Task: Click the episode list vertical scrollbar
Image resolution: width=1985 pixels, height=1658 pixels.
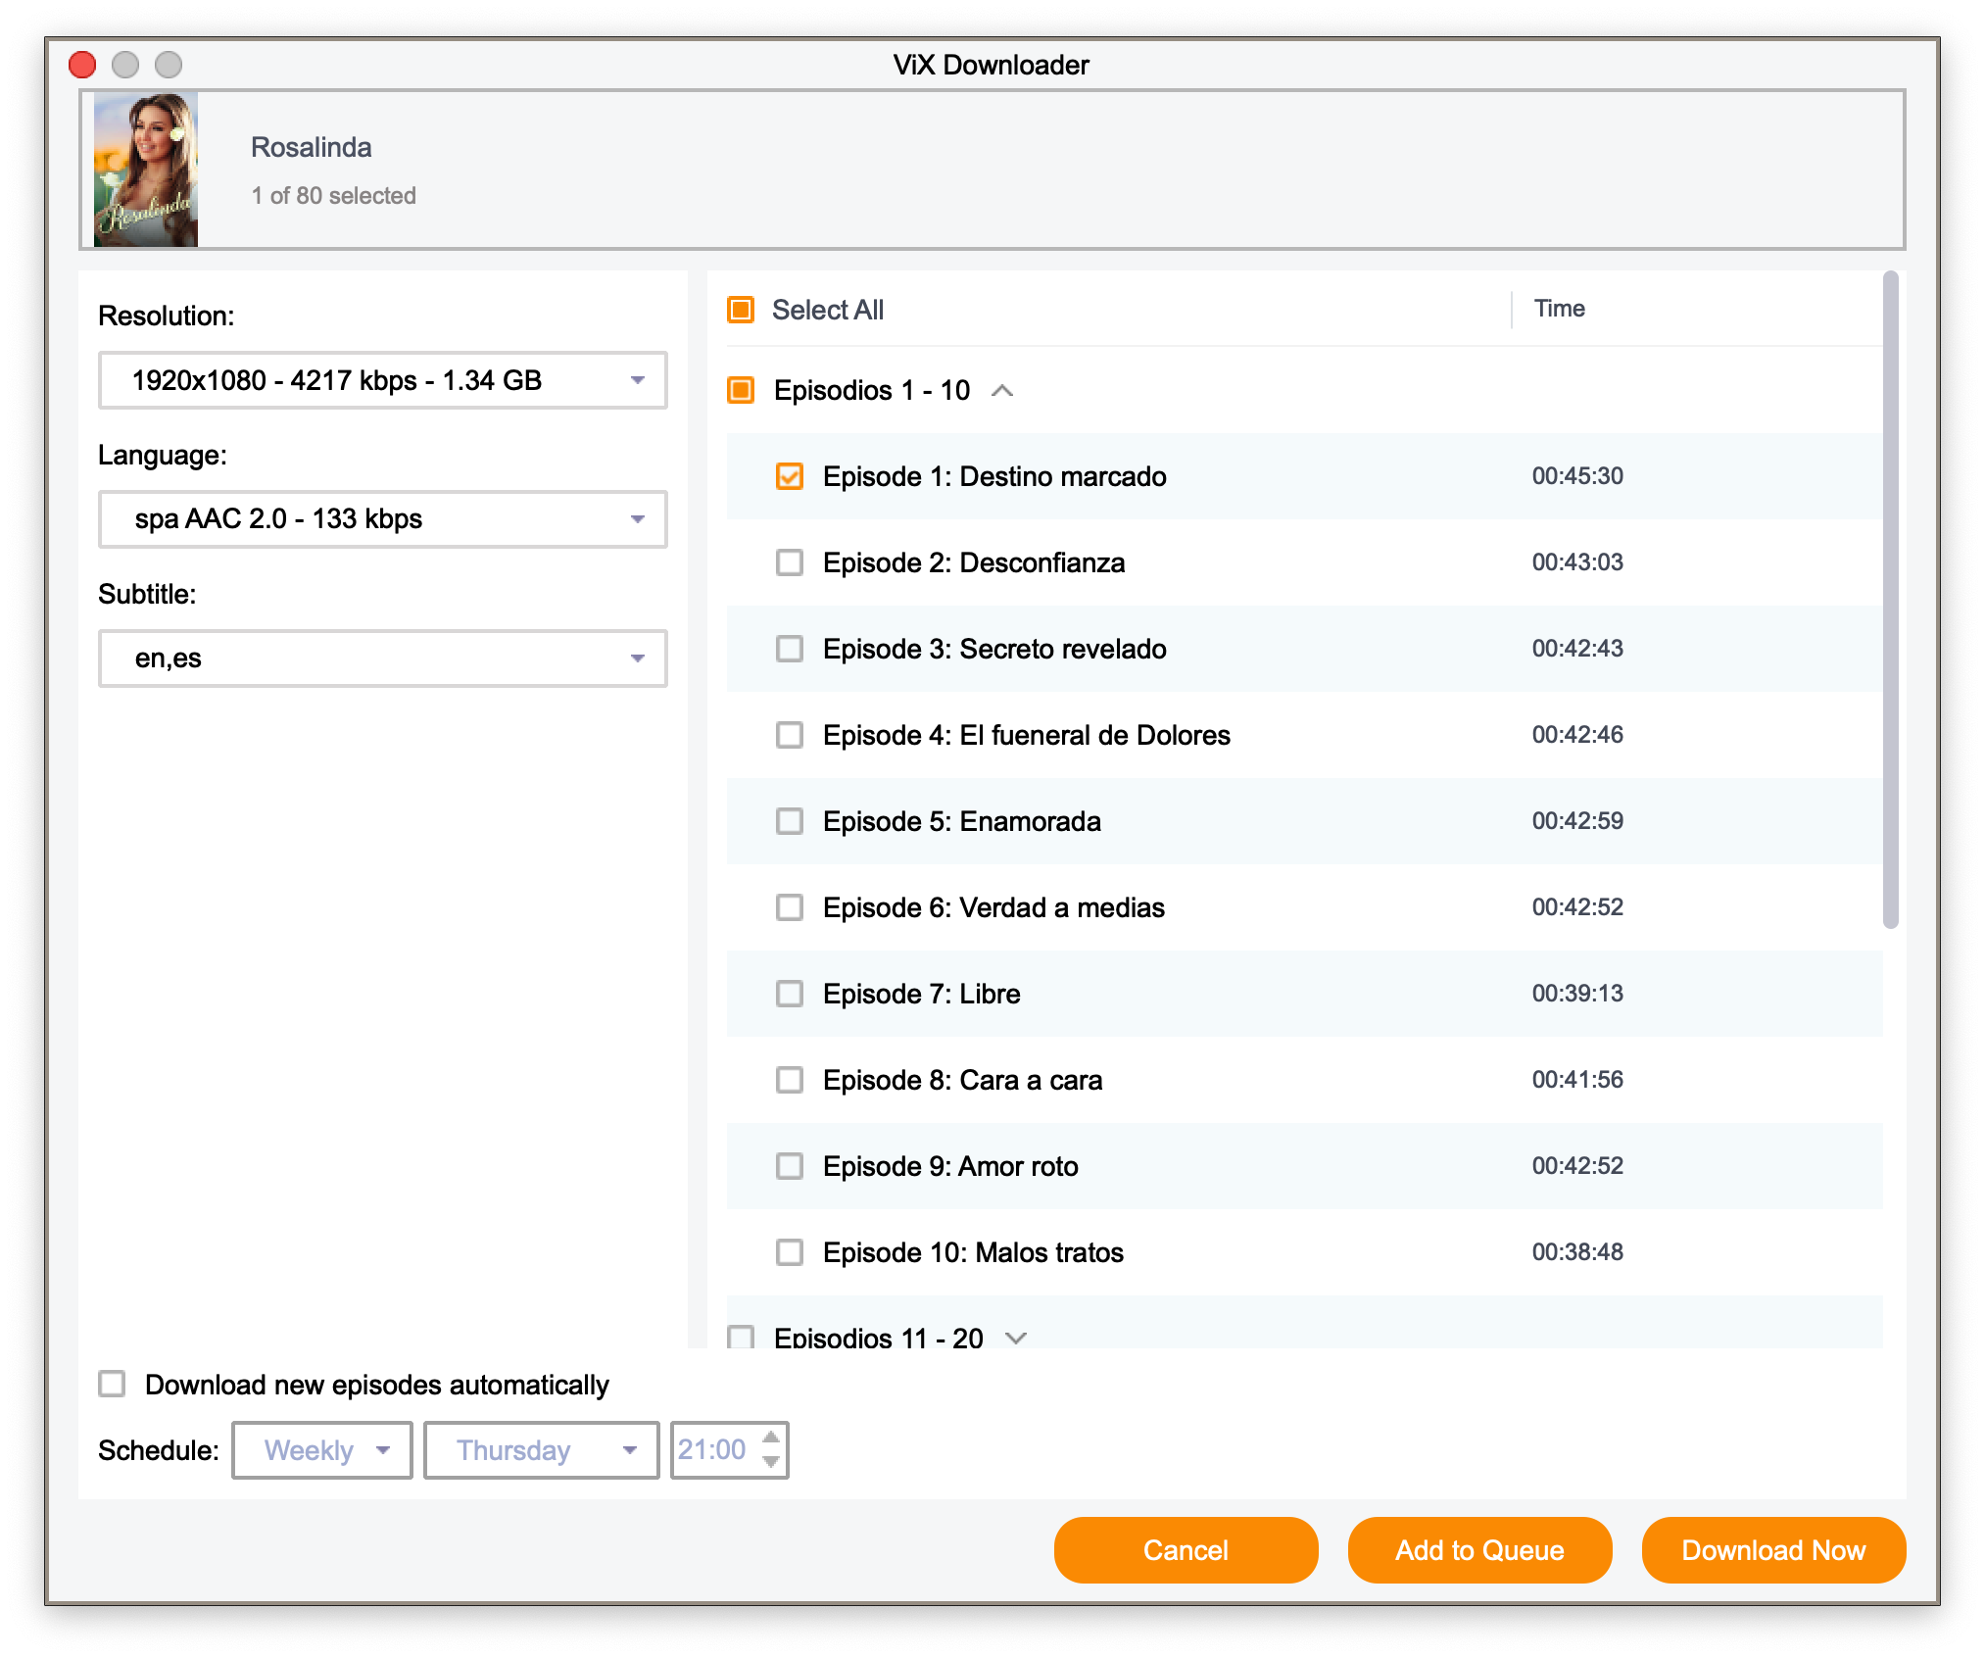Action: click(1890, 600)
